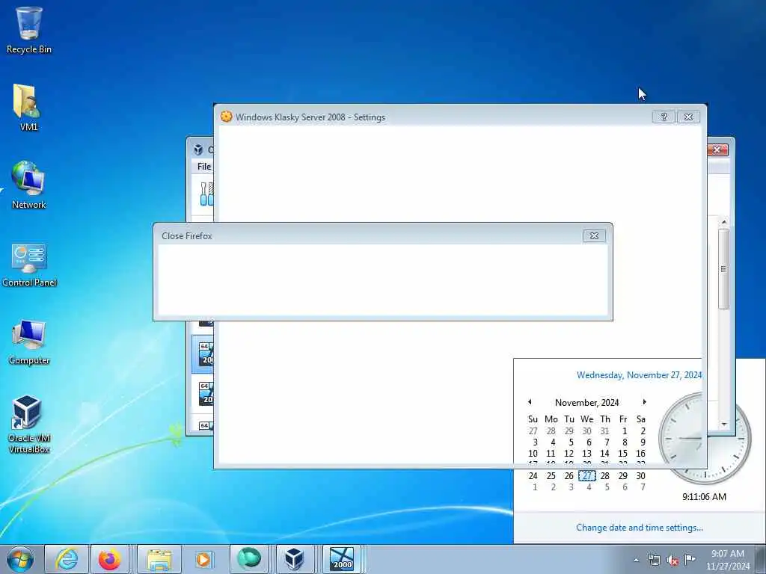Open the Network desktop icon

pos(28,185)
